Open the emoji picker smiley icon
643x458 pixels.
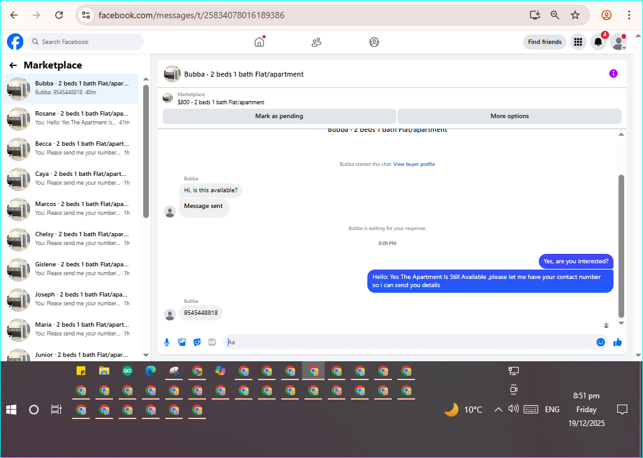click(x=600, y=342)
